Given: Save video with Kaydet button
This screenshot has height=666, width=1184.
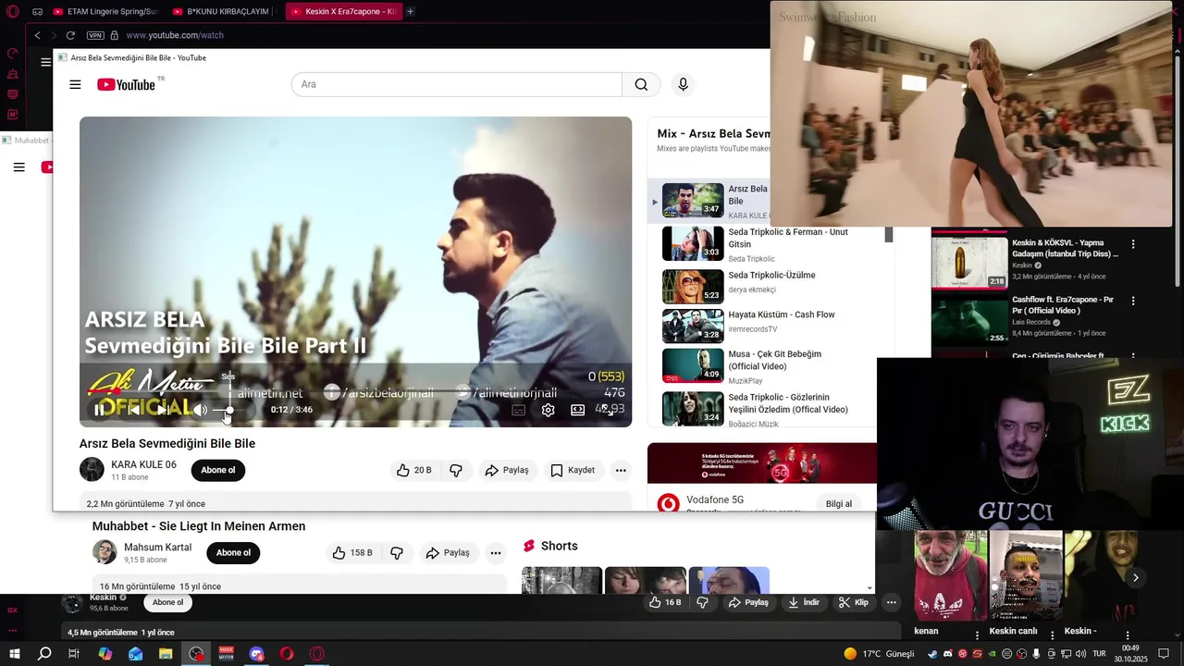Looking at the screenshot, I should pos(573,470).
